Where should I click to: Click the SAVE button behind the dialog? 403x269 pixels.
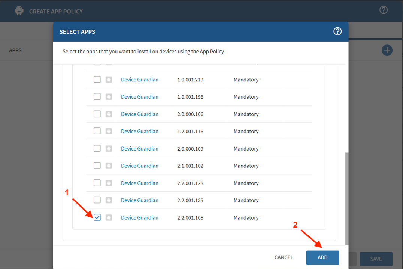[x=376, y=259]
